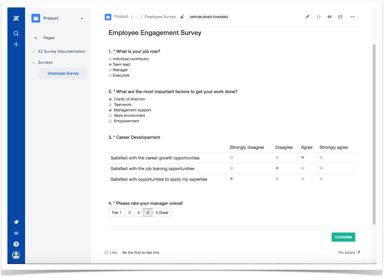Select Team lead radio option
The width and height of the screenshot is (386, 278).
tap(110, 64)
